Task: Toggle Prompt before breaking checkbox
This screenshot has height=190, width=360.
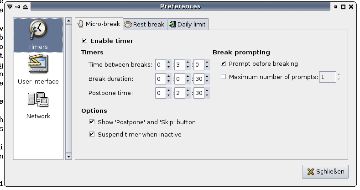Action: click(223, 63)
